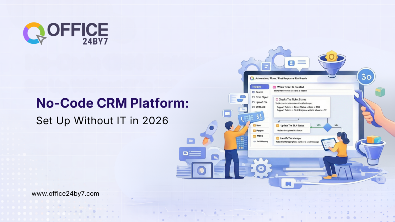Select First Response SLA Breach in the breadcrumb
The image size is (395, 222).
(293, 78)
